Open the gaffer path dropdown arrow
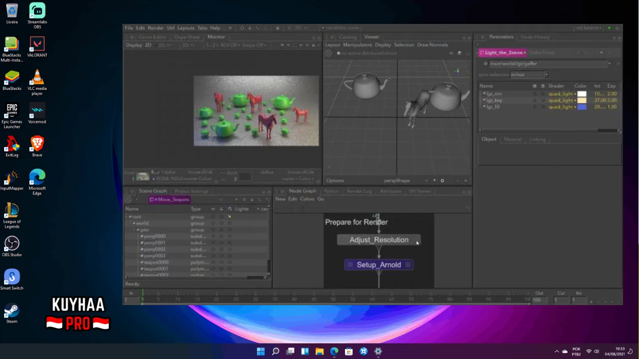The height and width of the screenshot is (359, 639). click(609, 64)
